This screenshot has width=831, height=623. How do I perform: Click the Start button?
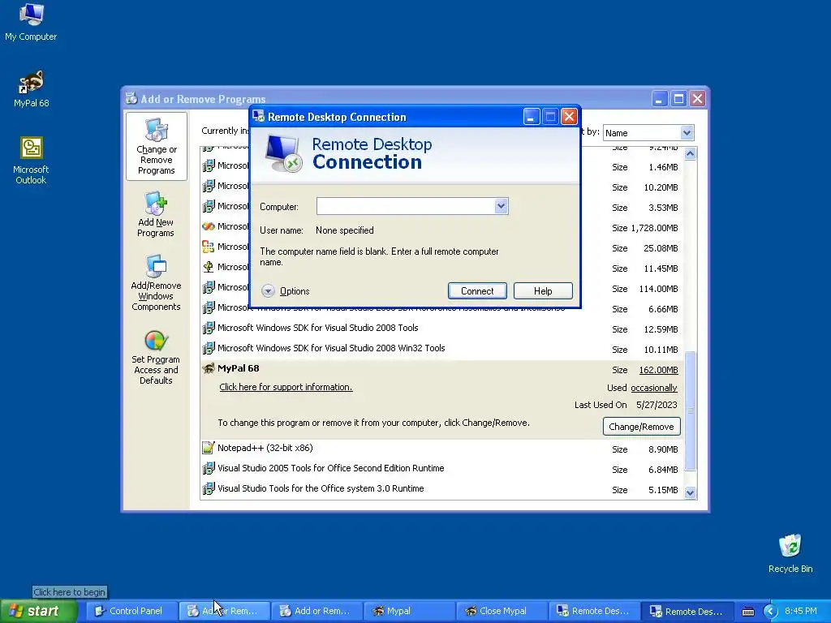pyautogui.click(x=39, y=612)
